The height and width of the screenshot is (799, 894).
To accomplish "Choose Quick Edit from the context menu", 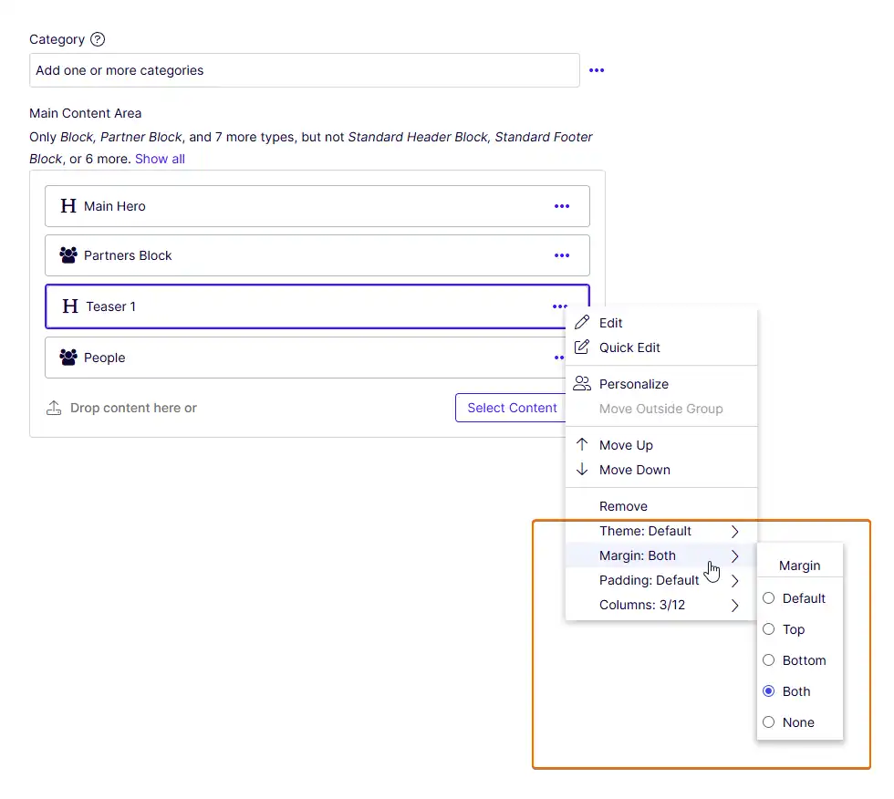I will tap(629, 348).
